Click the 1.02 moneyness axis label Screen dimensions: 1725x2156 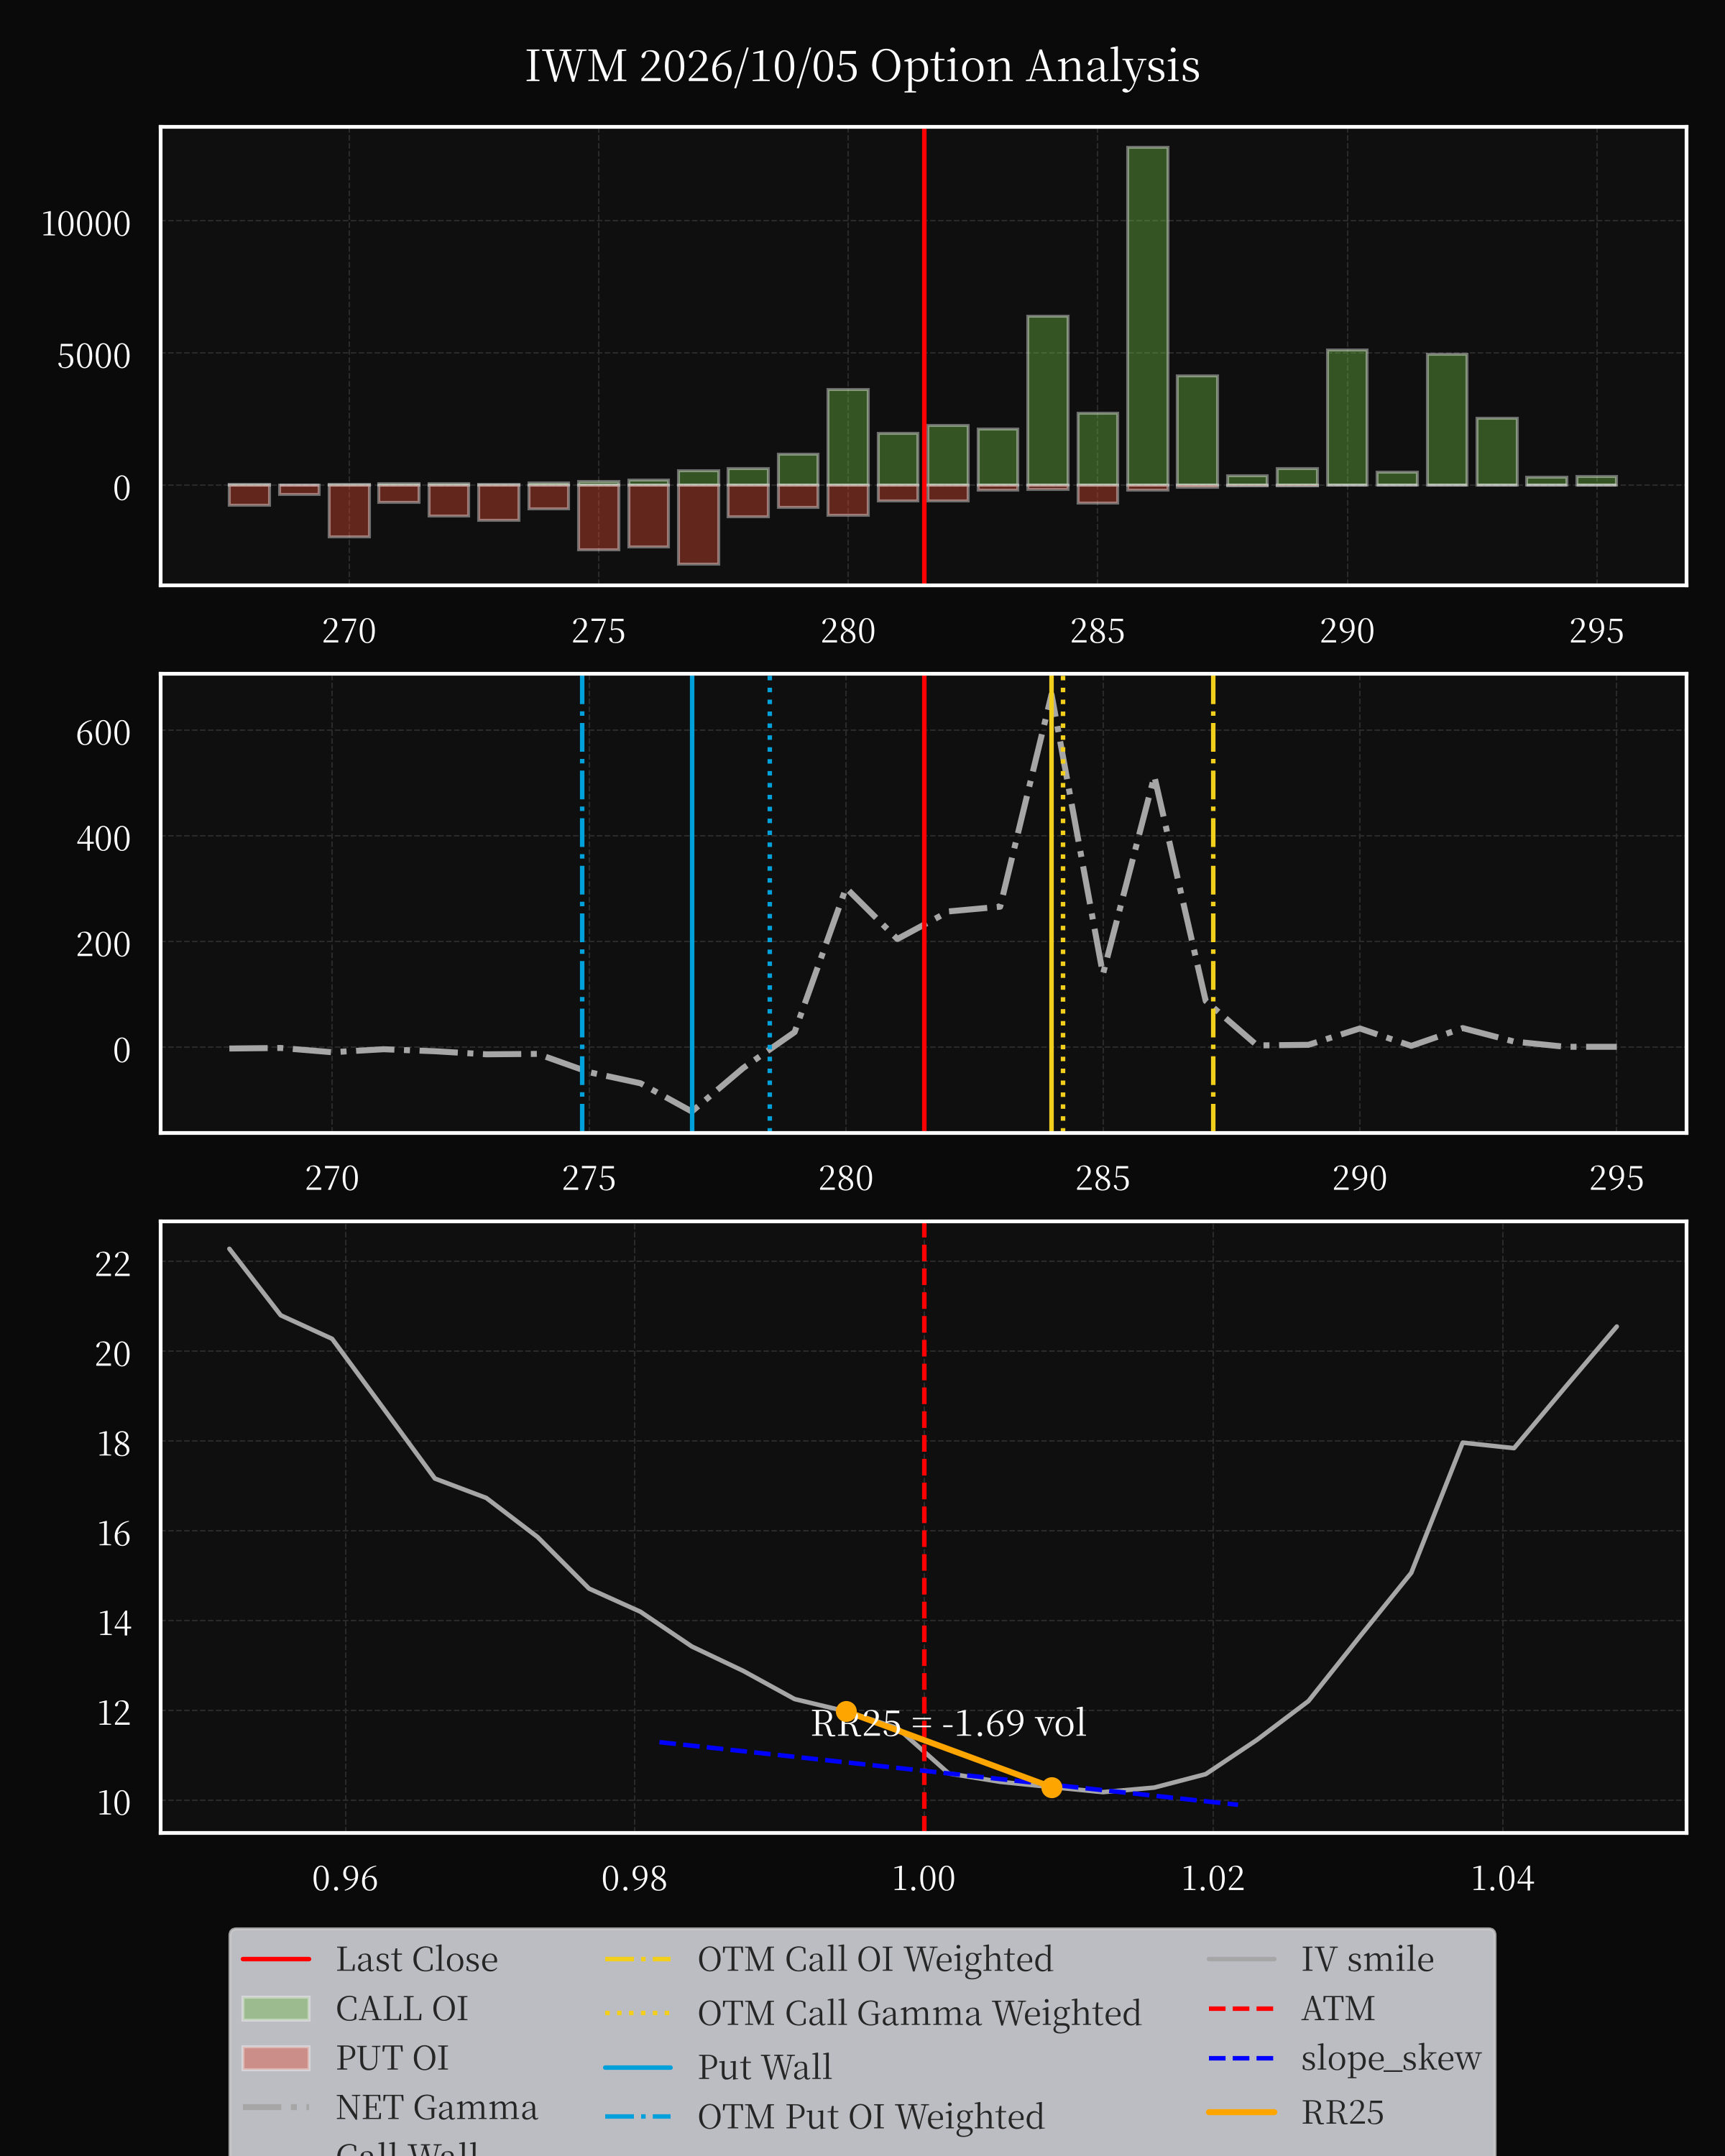1213,1879
